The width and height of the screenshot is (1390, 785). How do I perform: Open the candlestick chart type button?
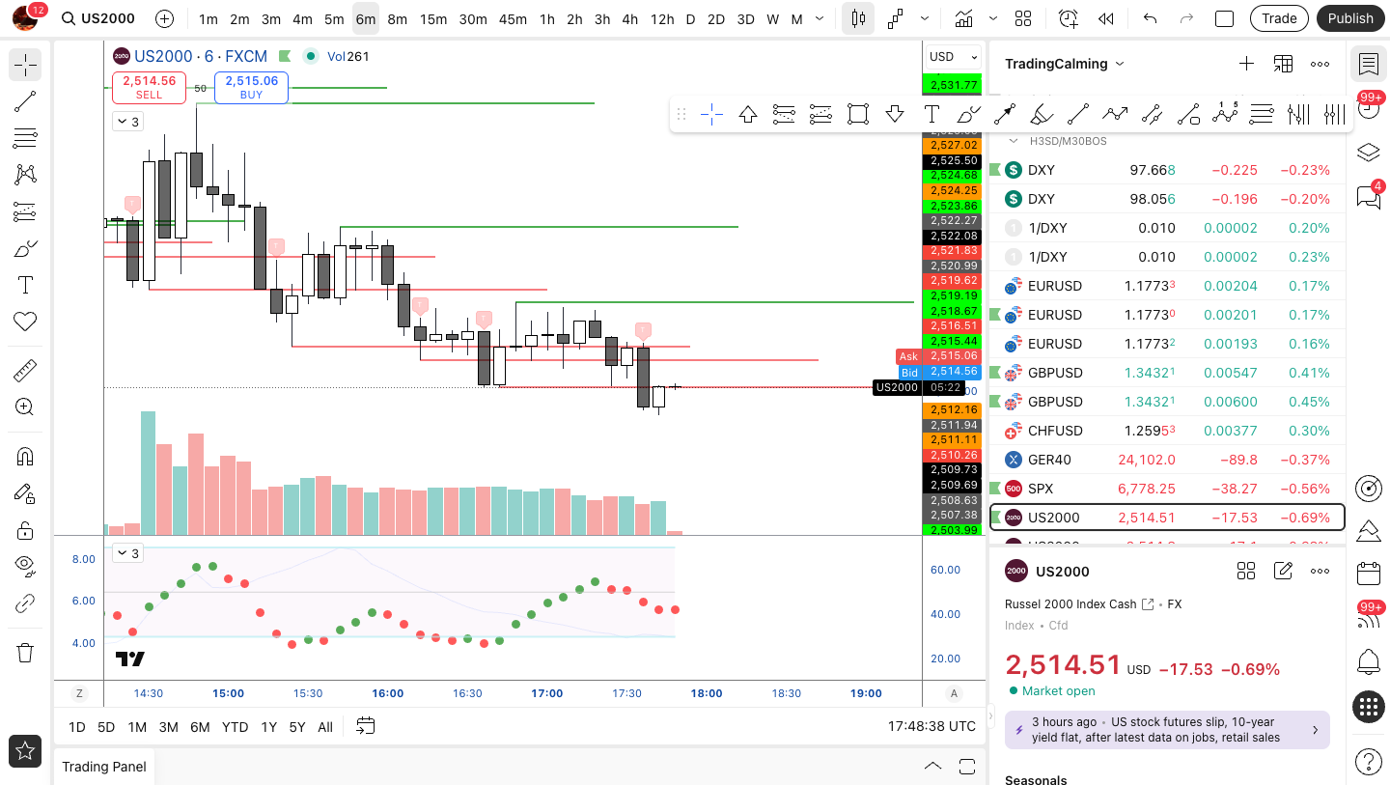click(x=858, y=18)
